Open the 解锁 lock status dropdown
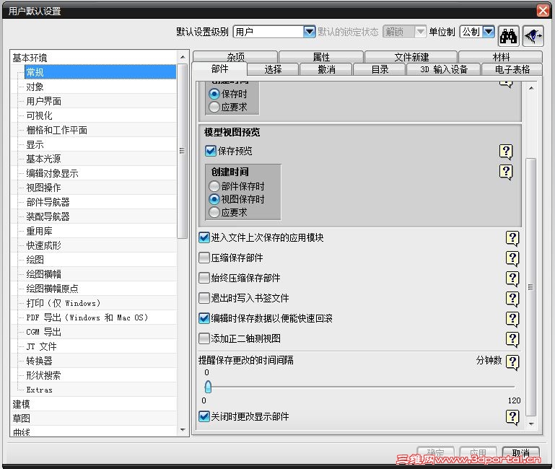Image resolution: width=555 pixels, height=469 pixels. 420,32
